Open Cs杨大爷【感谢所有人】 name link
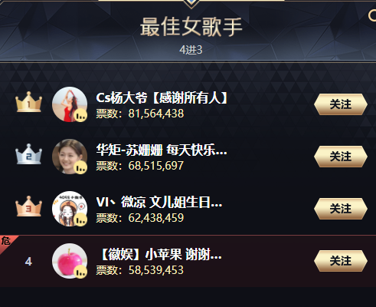This screenshot has width=376, height=307. [x=162, y=97]
